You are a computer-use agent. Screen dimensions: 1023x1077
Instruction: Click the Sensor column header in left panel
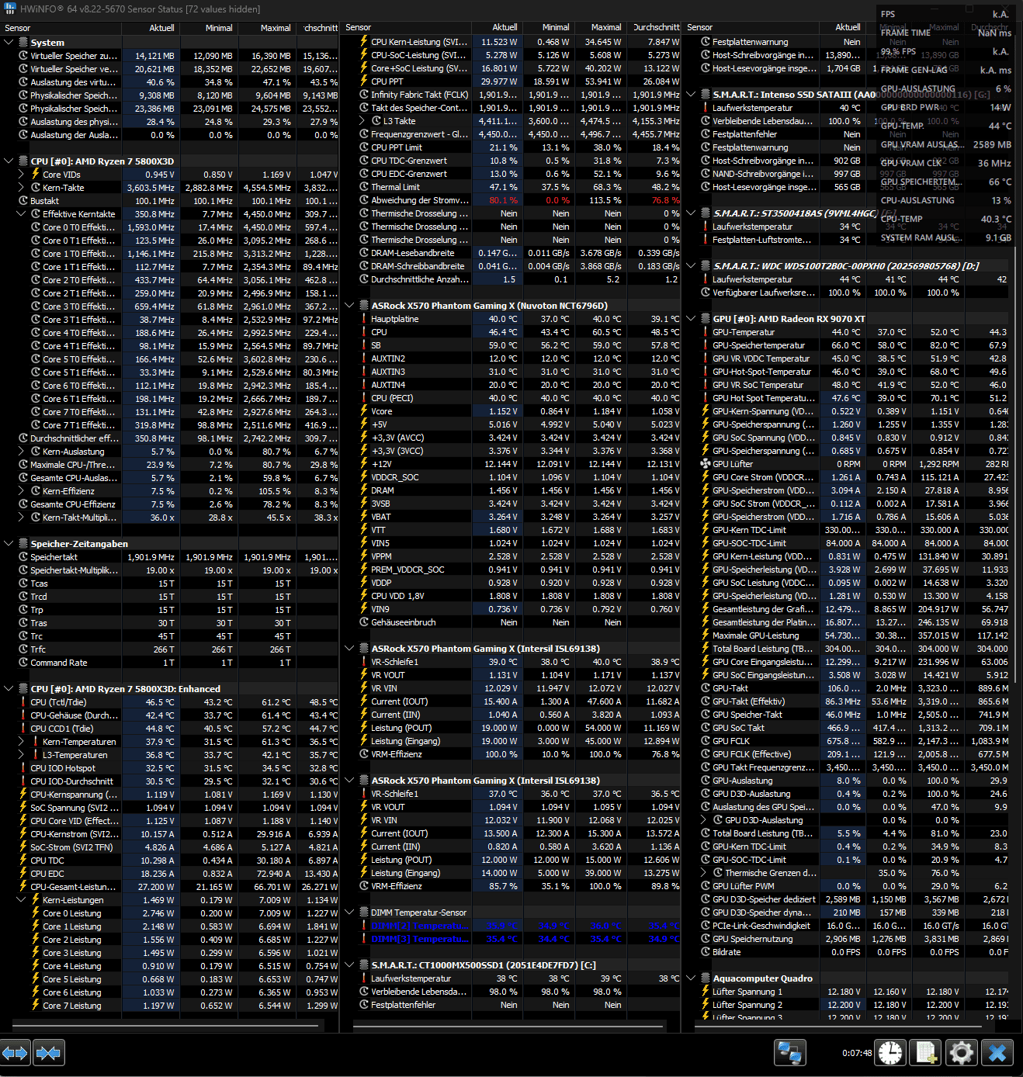pos(61,28)
